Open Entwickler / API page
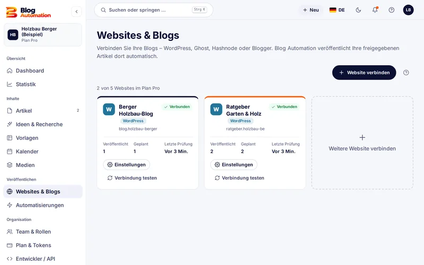 [x=43, y=259]
